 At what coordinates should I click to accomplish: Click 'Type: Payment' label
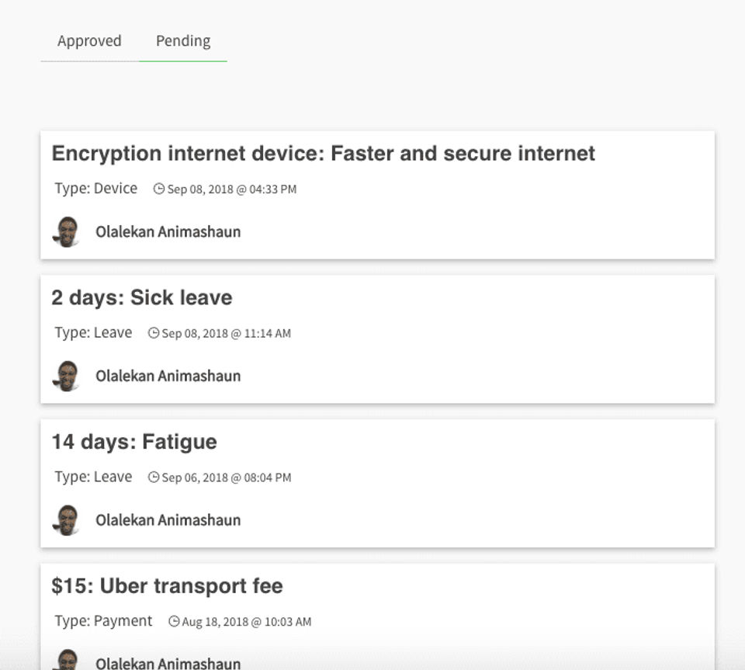pyautogui.click(x=103, y=621)
